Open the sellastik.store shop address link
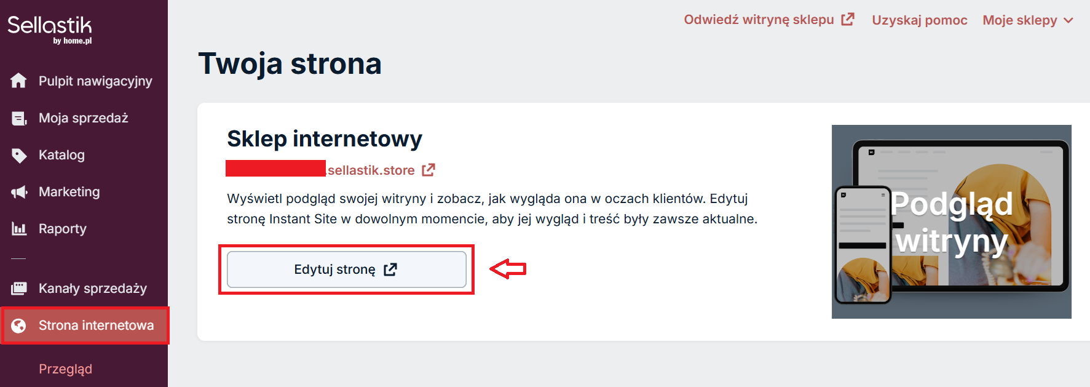1090x387 pixels. (x=371, y=170)
